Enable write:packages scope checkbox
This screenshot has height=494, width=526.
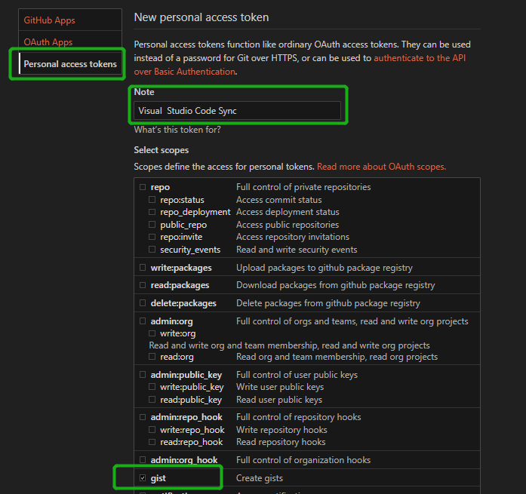(x=143, y=268)
